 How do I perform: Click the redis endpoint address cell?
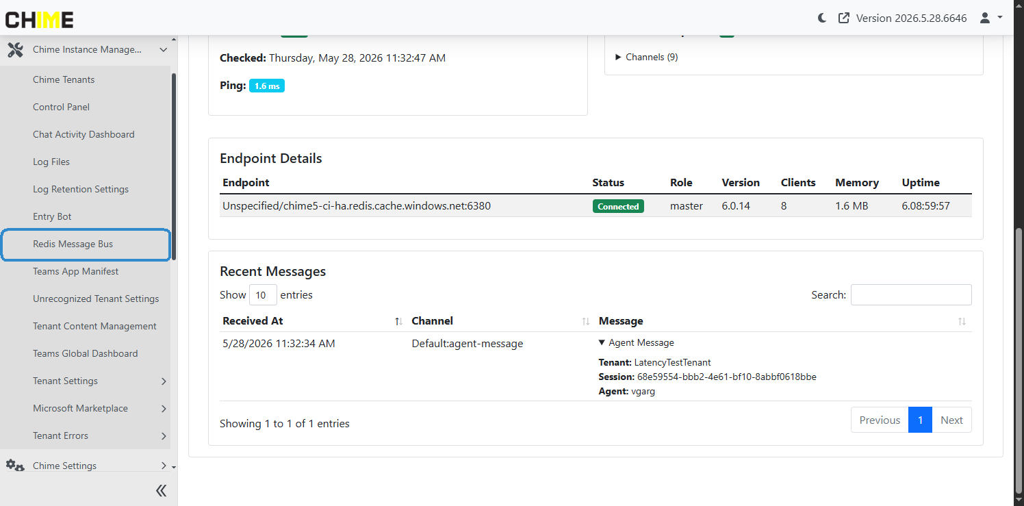click(357, 205)
